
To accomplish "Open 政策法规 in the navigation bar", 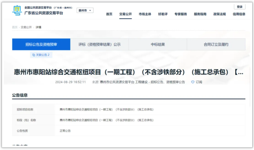I will [x=219, y=14].
